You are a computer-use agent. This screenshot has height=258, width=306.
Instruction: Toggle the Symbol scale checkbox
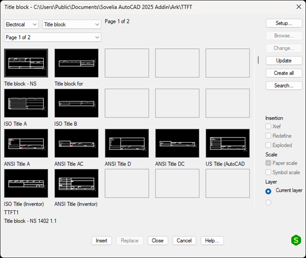pyautogui.click(x=268, y=173)
